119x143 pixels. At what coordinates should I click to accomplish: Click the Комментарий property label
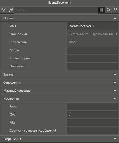(x=20, y=58)
